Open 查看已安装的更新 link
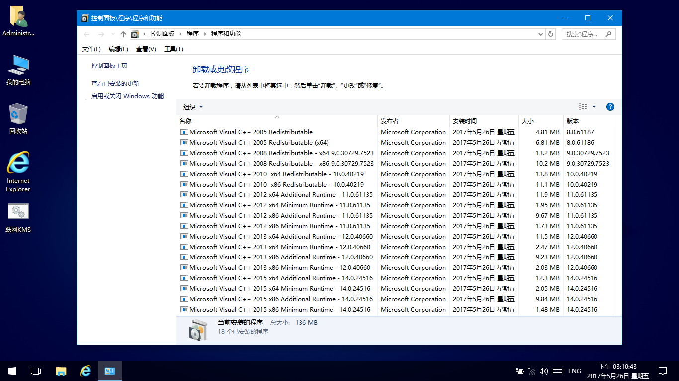The image size is (679, 381). point(115,84)
